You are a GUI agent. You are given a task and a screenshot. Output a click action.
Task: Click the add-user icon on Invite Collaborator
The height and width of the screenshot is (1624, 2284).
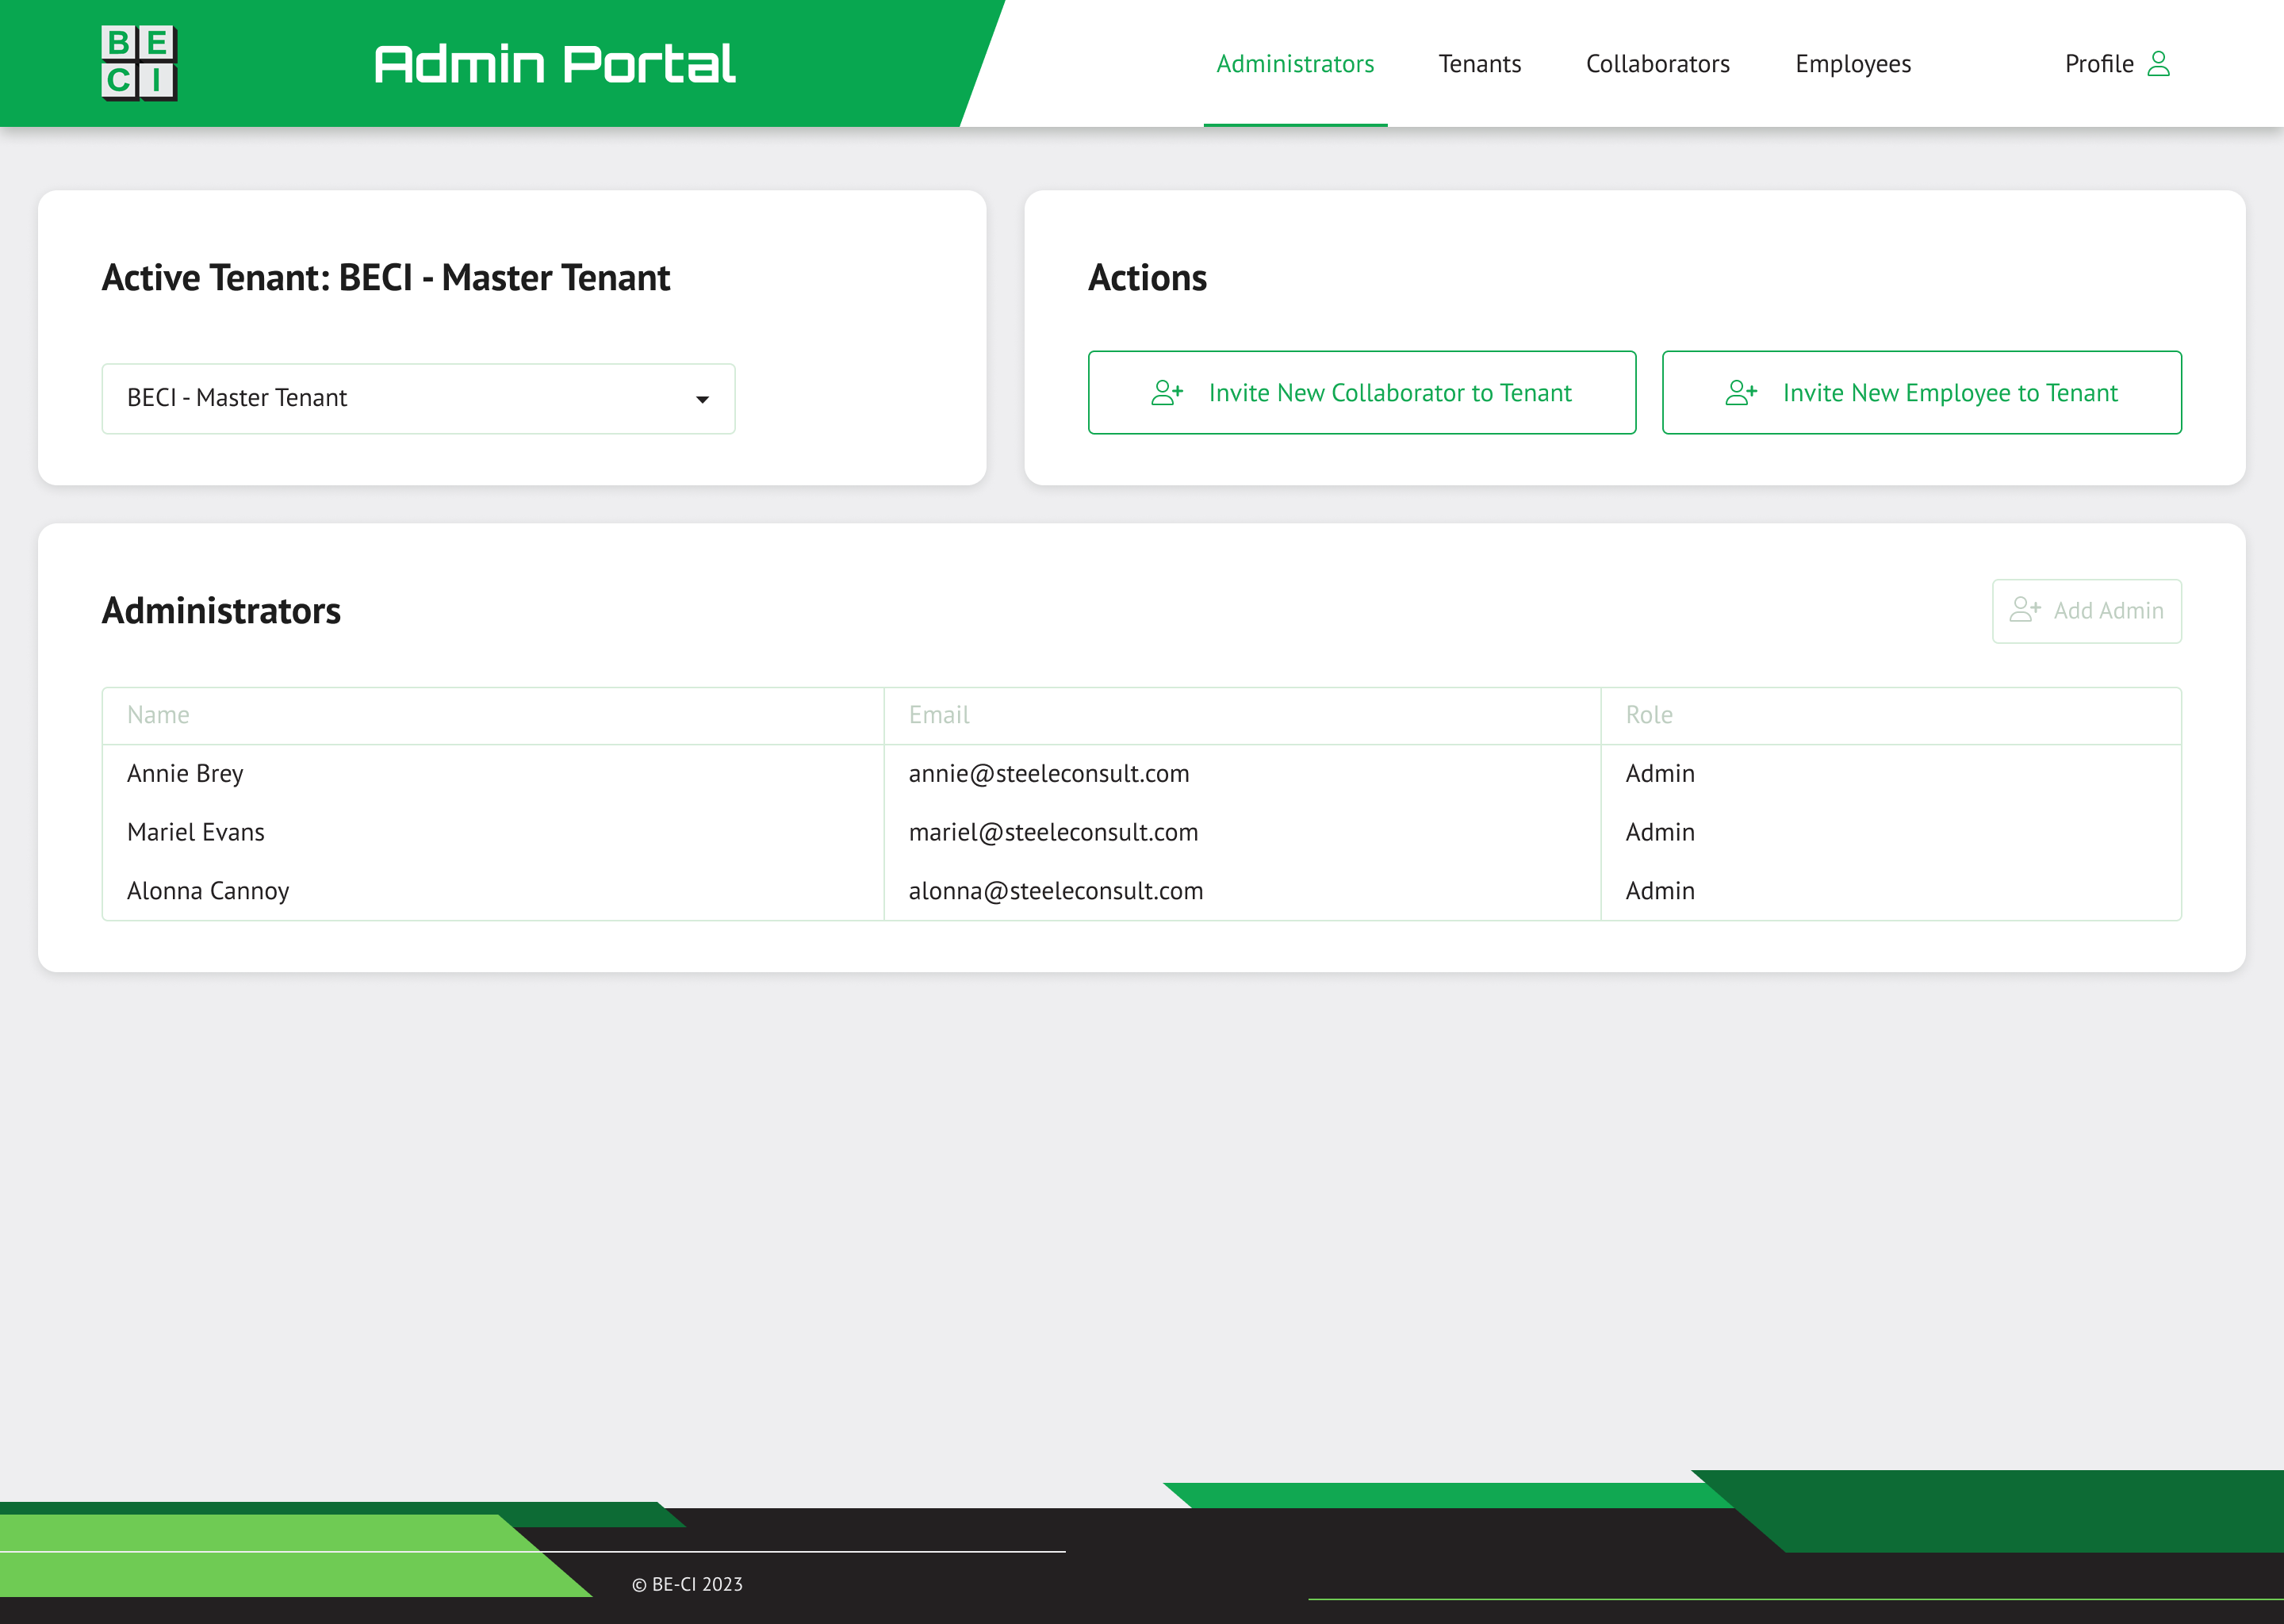tap(1166, 393)
